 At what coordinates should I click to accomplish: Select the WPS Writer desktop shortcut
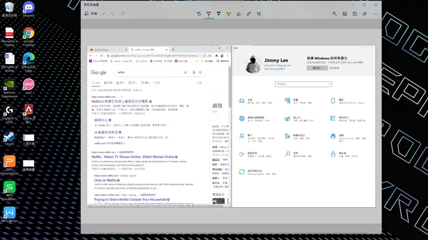[9, 215]
